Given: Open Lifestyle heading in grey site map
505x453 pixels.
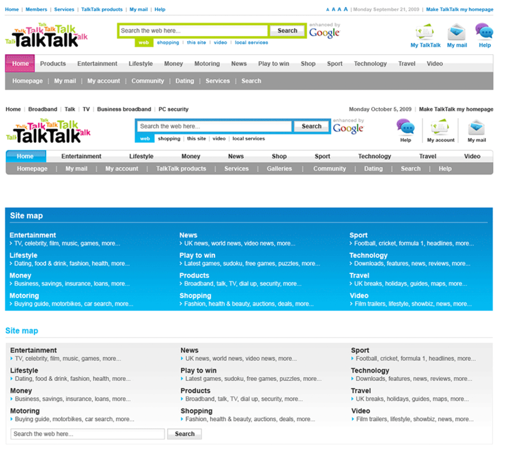Looking at the screenshot, I should click(x=24, y=371).
